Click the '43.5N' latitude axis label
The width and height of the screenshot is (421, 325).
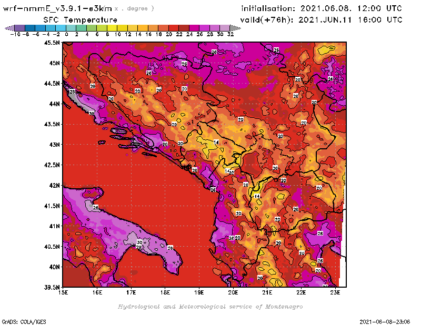coord(52,124)
